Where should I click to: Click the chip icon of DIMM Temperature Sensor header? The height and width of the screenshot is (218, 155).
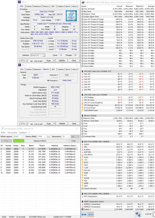(82, 202)
